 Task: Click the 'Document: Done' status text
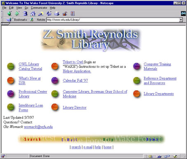point(40,156)
